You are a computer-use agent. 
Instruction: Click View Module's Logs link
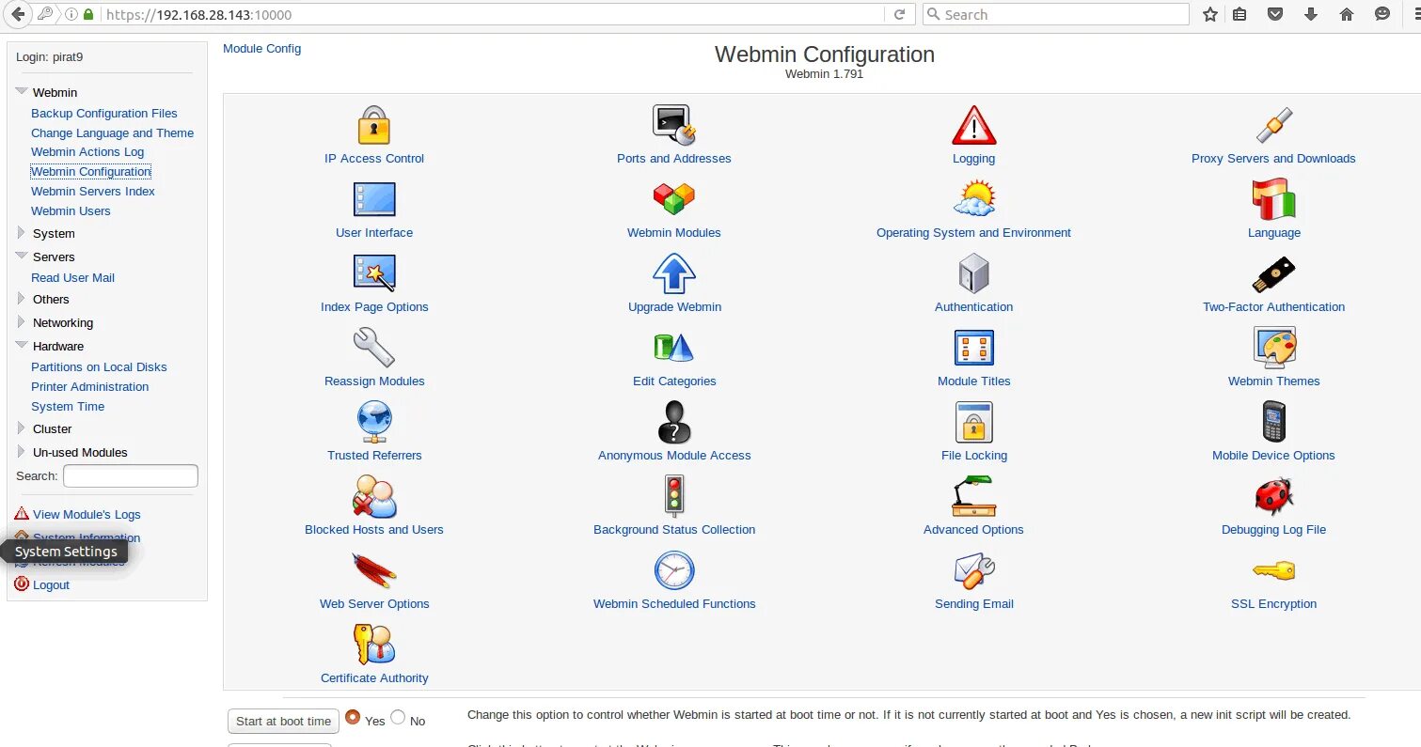tap(87, 514)
